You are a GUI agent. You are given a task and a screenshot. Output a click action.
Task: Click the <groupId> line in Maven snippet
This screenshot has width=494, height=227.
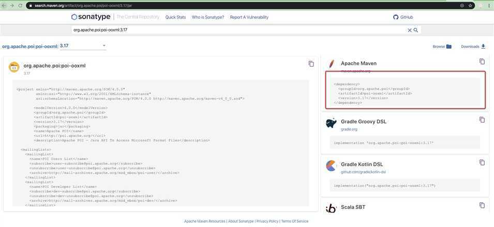click(374, 89)
